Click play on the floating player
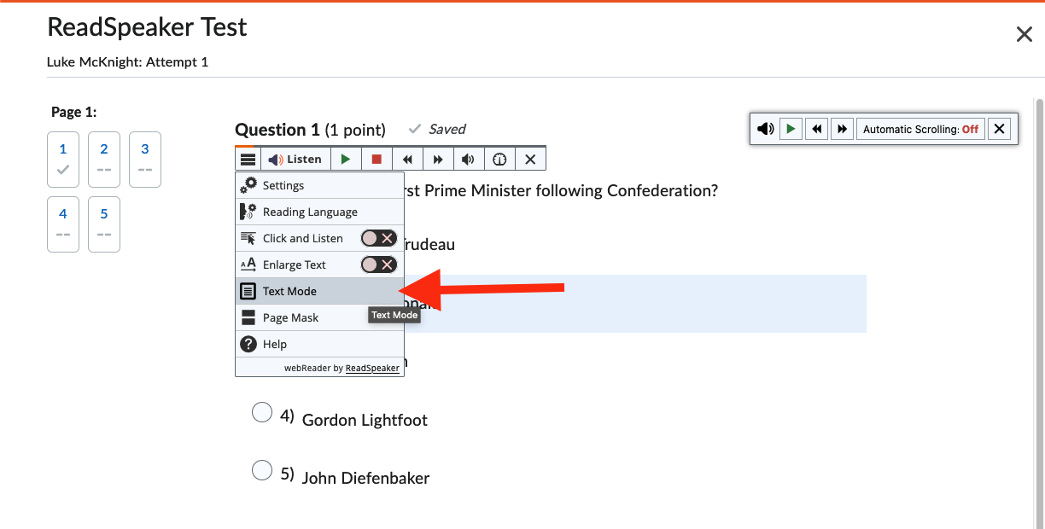 [791, 129]
